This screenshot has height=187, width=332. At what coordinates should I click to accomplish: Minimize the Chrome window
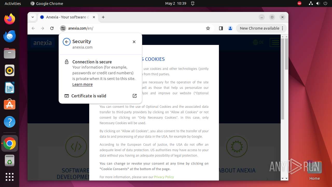pyautogui.click(x=262, y=17)
